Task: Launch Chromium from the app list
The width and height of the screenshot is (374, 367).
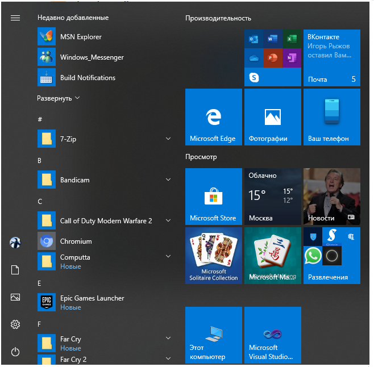Action: coord(105,241)
